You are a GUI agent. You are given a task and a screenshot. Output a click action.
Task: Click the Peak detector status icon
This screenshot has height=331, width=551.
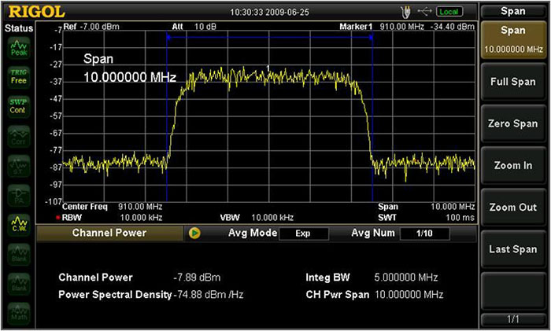[x=17, y=47]
